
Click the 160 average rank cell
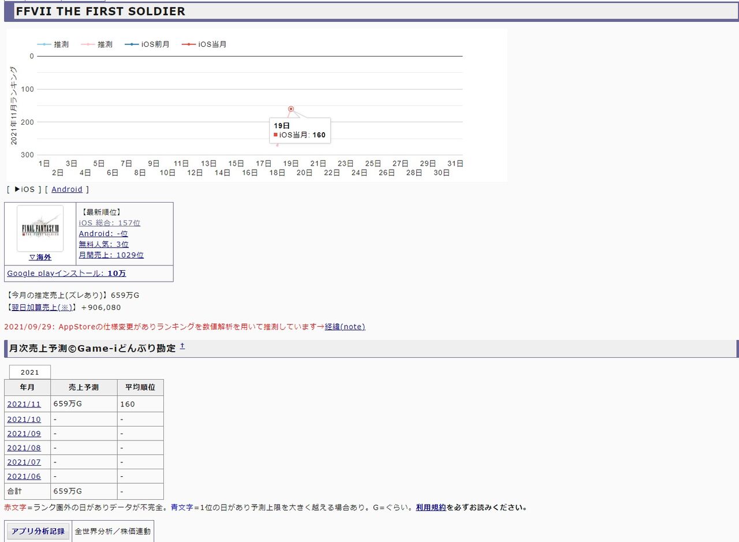pos(140,404)
